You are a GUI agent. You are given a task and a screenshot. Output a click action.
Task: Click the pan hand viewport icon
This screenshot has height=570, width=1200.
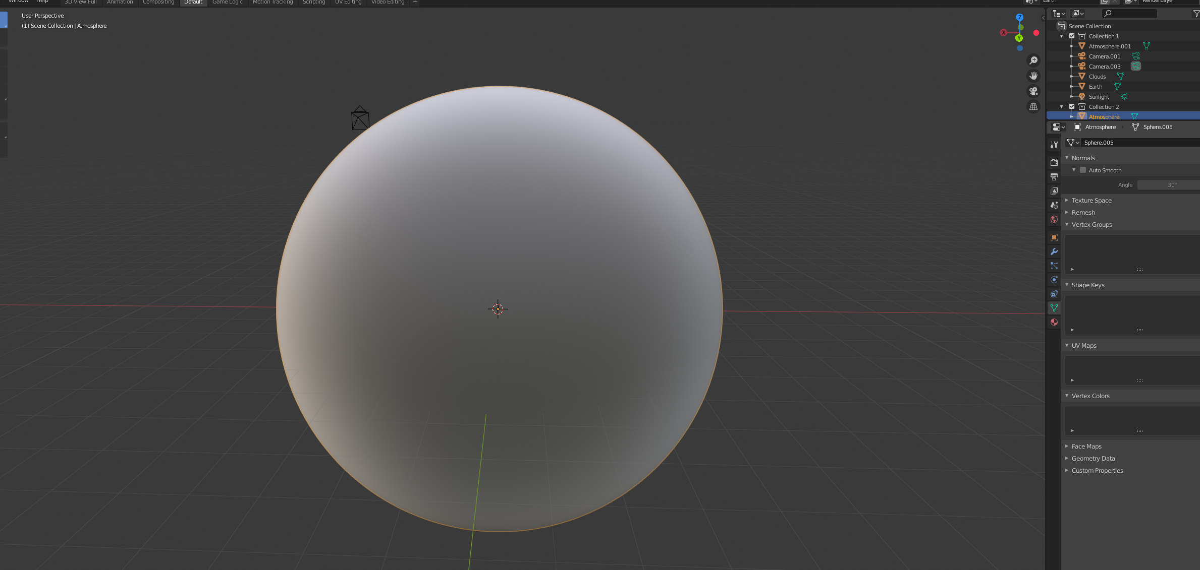pos(1033,76)
